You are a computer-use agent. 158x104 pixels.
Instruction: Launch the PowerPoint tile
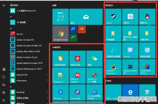point(82,29)
